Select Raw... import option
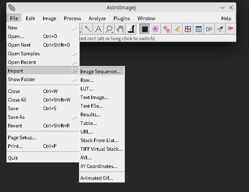 pos(102,80)
